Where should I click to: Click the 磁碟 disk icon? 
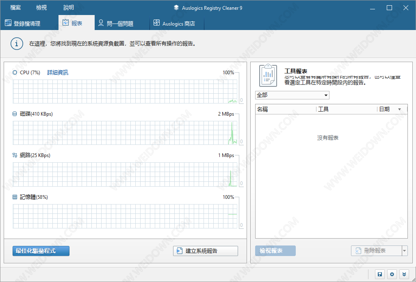15,114
